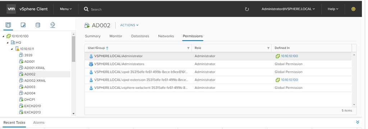Toggle User/Group sort arrow
Viewport: 368px width, 129px height.
point(107,48)
